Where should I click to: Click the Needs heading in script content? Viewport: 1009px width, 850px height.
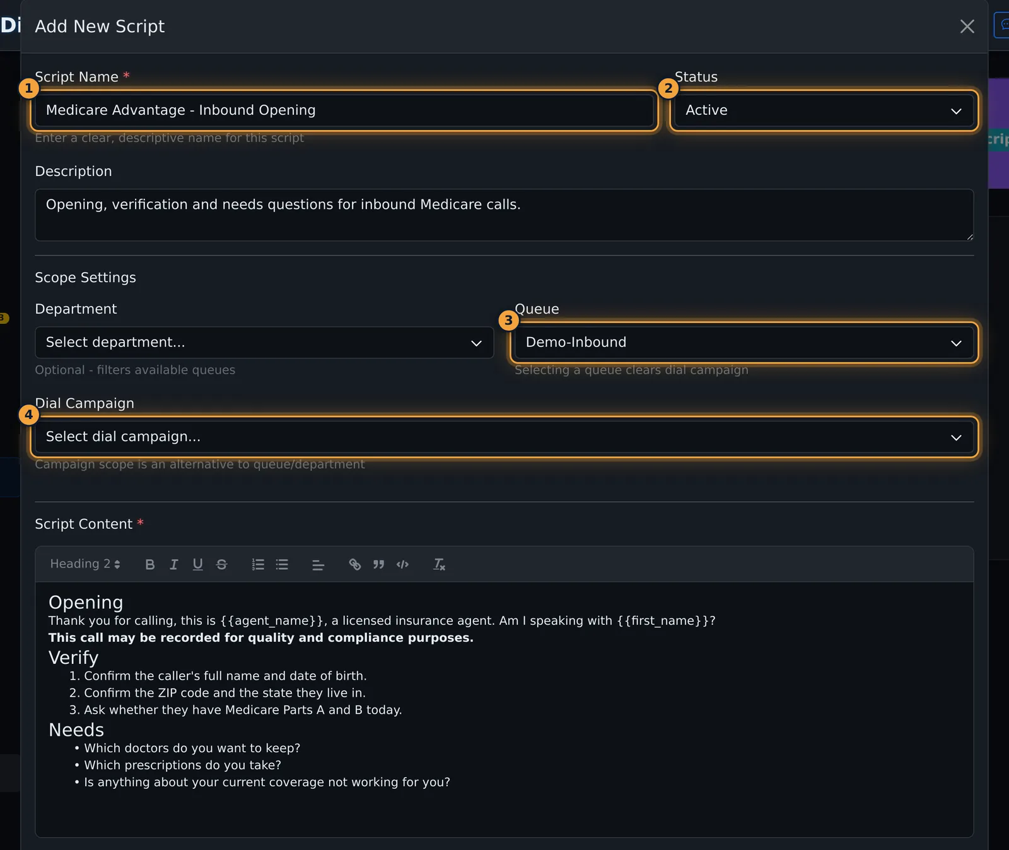point(76,729)
